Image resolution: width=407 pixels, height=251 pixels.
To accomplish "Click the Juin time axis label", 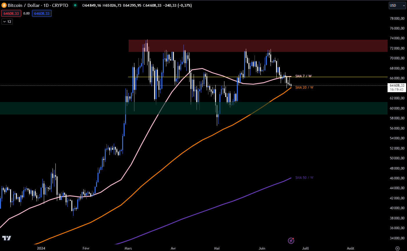I will [262, 248].
